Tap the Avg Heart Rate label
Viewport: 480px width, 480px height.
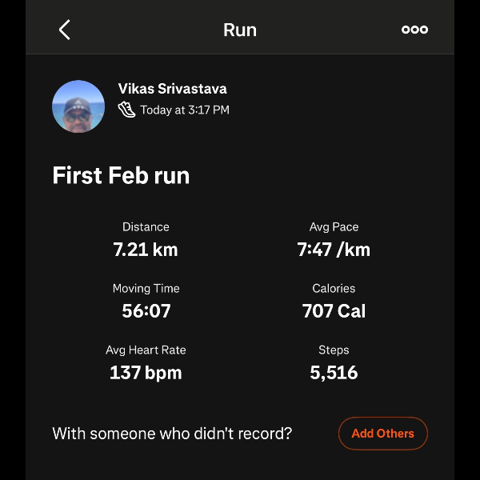click(x=146, y=350)
